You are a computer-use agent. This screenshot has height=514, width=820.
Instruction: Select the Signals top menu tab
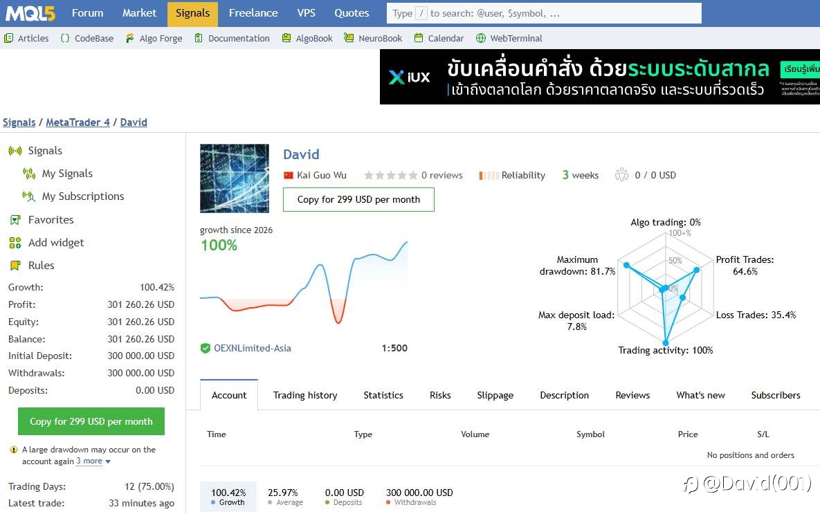[192, 14]
